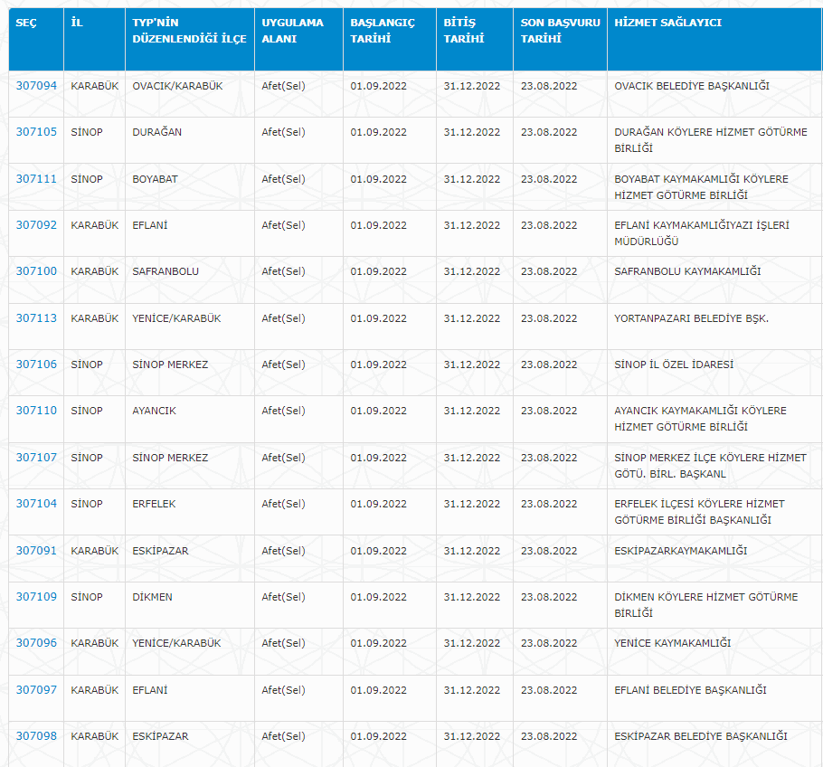Click deadline 23.08.2022 in row 307091
Screen dimensions: 823x767
[549, 551]
